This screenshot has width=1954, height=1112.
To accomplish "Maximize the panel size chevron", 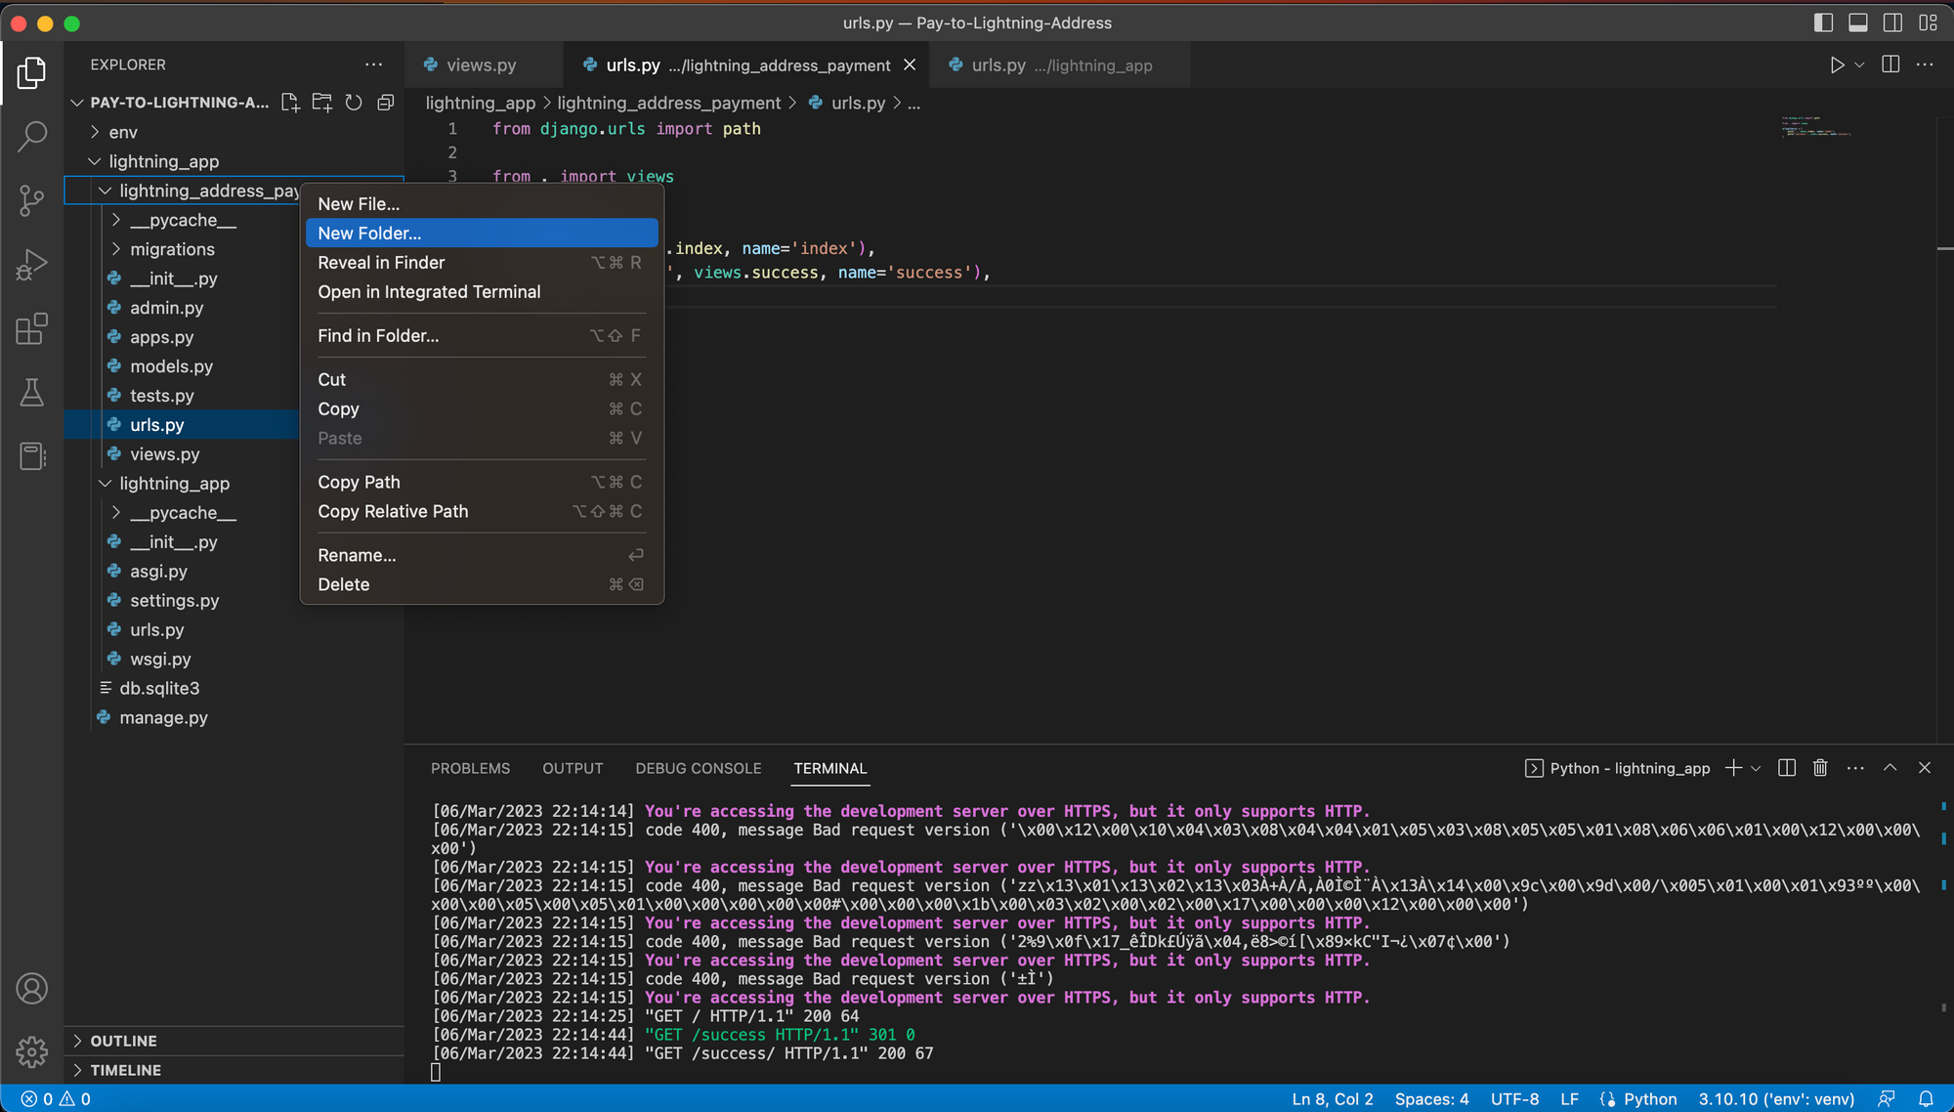I will tap(1890, 768).
